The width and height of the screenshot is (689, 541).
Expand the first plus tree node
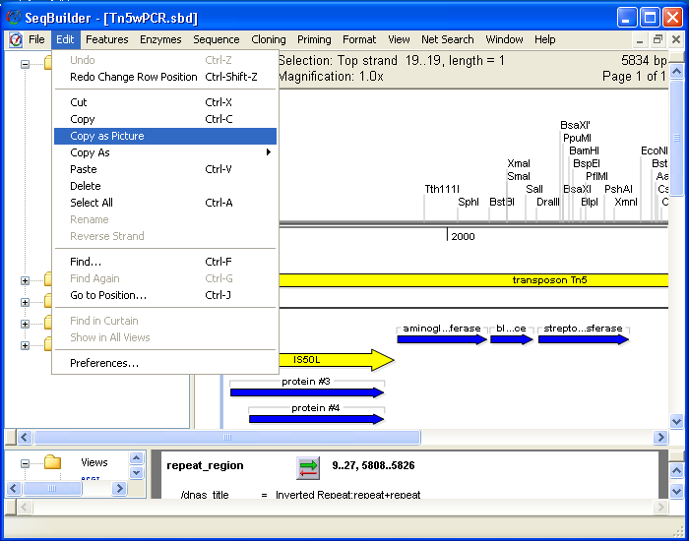pyautogui.click(x=25, y=280)
